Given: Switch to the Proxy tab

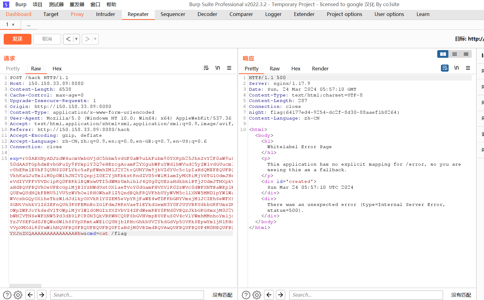Looking at the screenshot, I should coord(77,14).
